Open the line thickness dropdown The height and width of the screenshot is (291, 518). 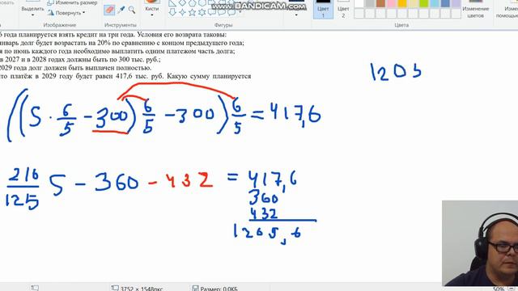[296, 15]
